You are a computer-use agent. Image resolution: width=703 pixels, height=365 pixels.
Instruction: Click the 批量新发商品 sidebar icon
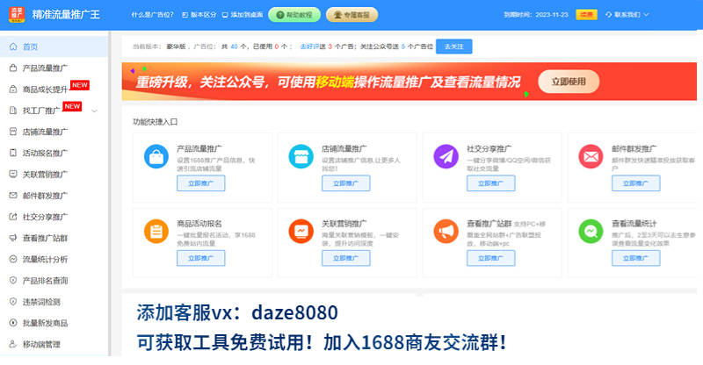pos(13,323)
